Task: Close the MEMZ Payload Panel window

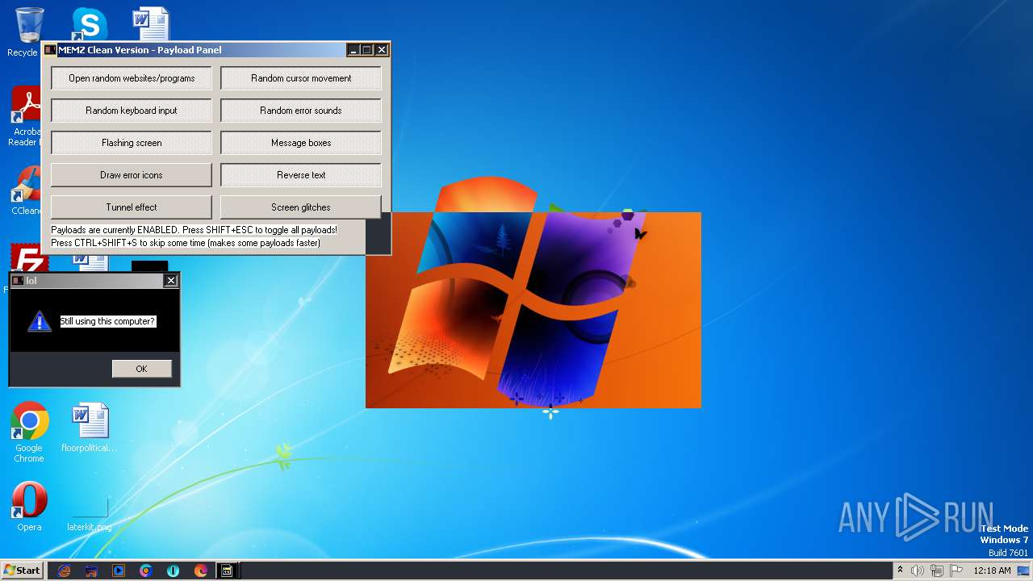Action: (x=382, y=50)
